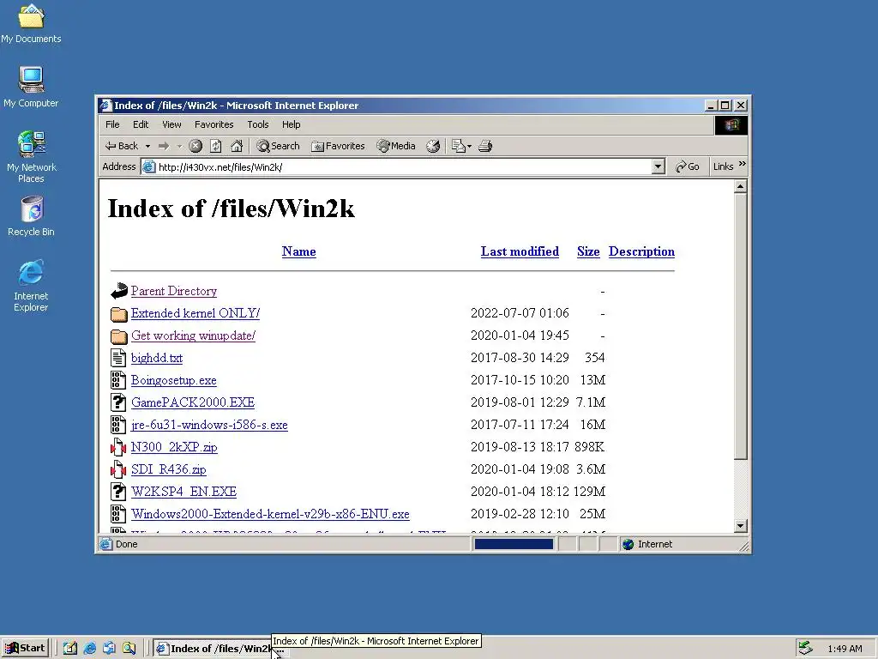Click the compressed icon beside N300_2kXP.zip

[x=118, y=447]
